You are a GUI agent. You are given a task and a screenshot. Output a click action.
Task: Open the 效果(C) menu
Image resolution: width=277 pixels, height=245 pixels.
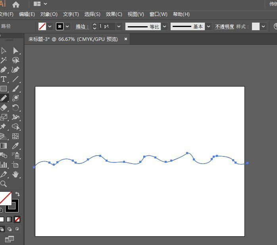point(114,14)
